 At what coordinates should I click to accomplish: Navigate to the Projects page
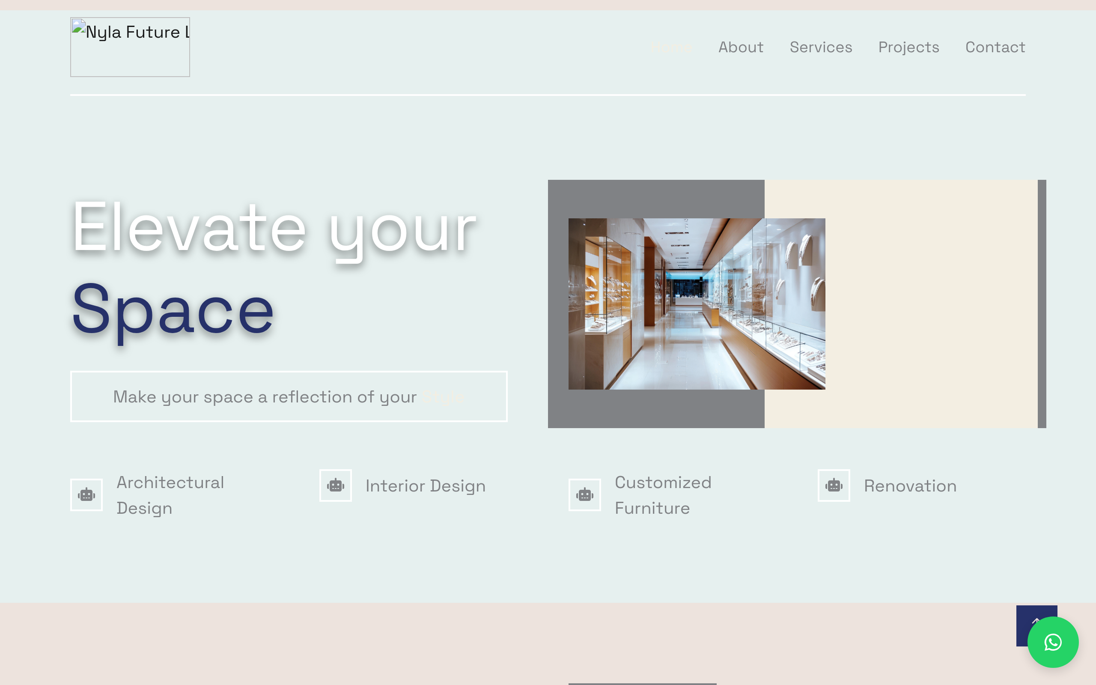point(908,47)
